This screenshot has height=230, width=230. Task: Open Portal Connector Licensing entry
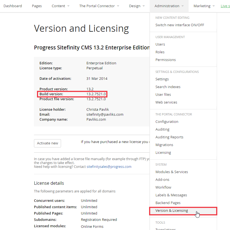[163, 152]
